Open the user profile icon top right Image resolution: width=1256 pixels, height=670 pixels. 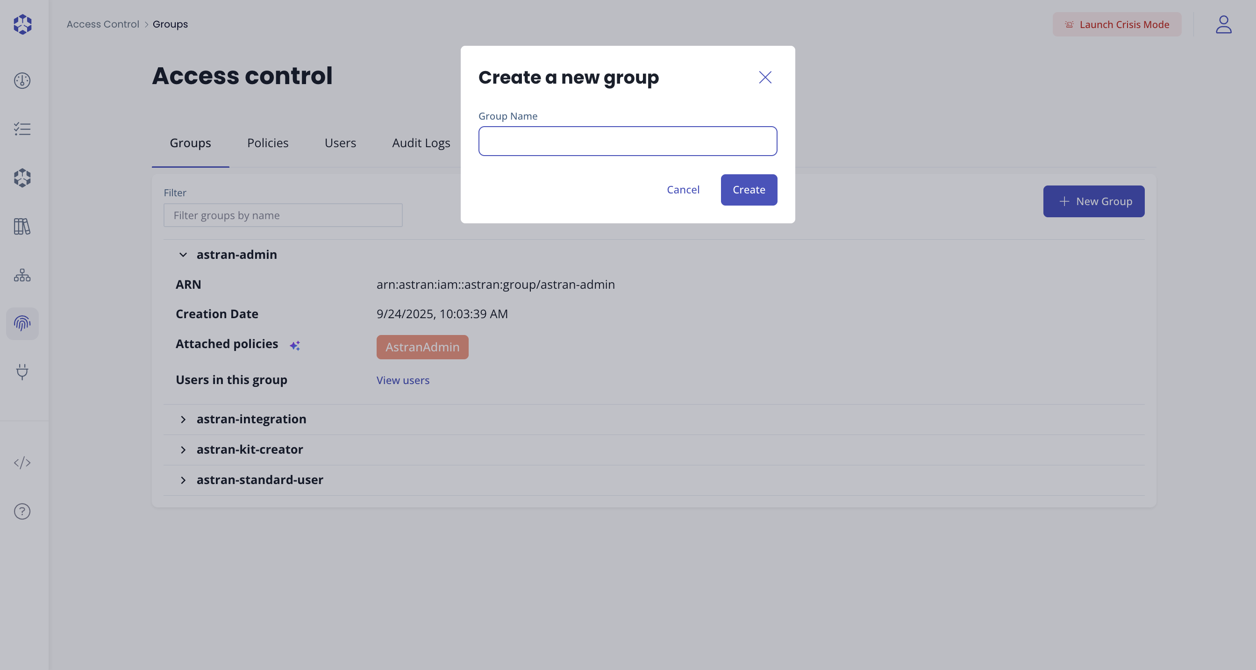[1223, 24]
